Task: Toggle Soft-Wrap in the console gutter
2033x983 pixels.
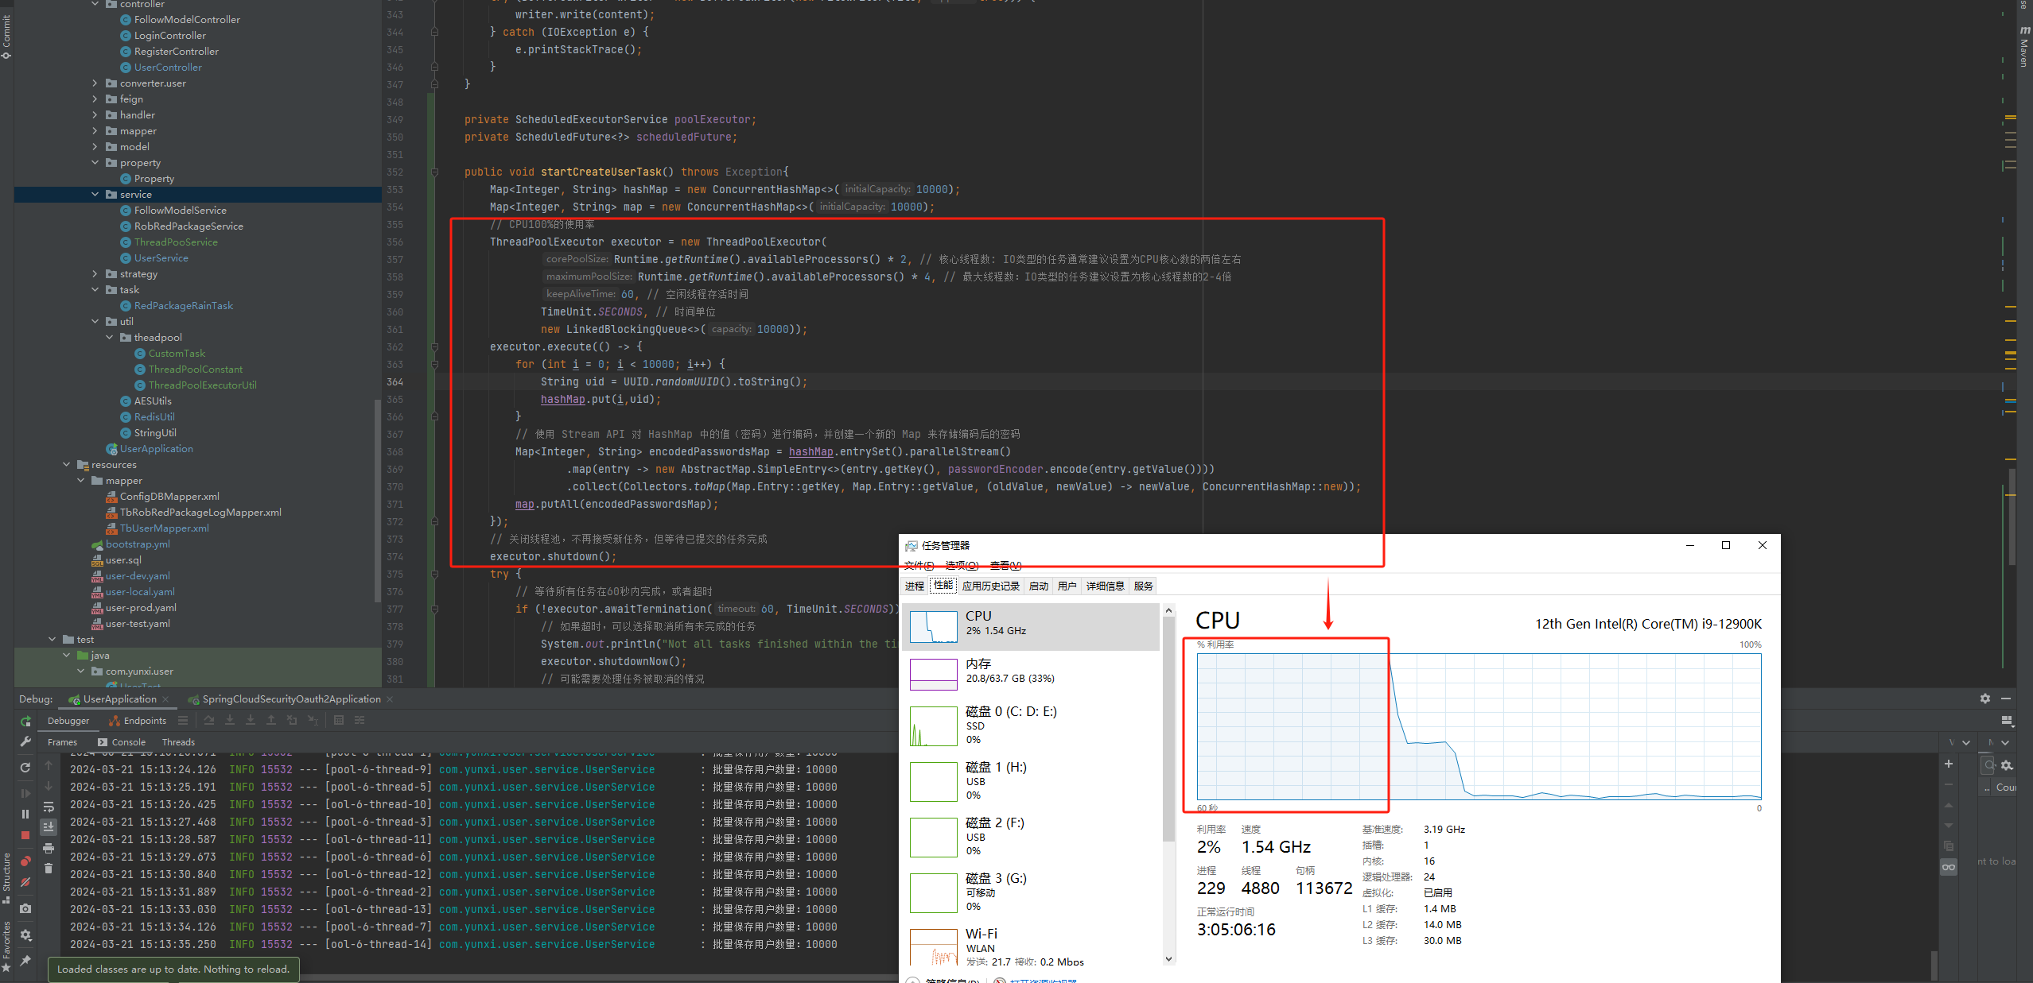Action: click(49, 807)
